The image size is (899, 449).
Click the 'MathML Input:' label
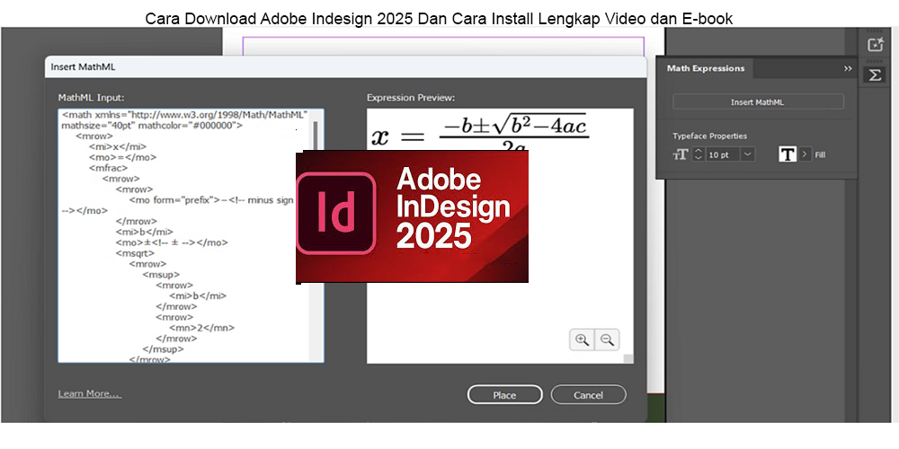91,97
